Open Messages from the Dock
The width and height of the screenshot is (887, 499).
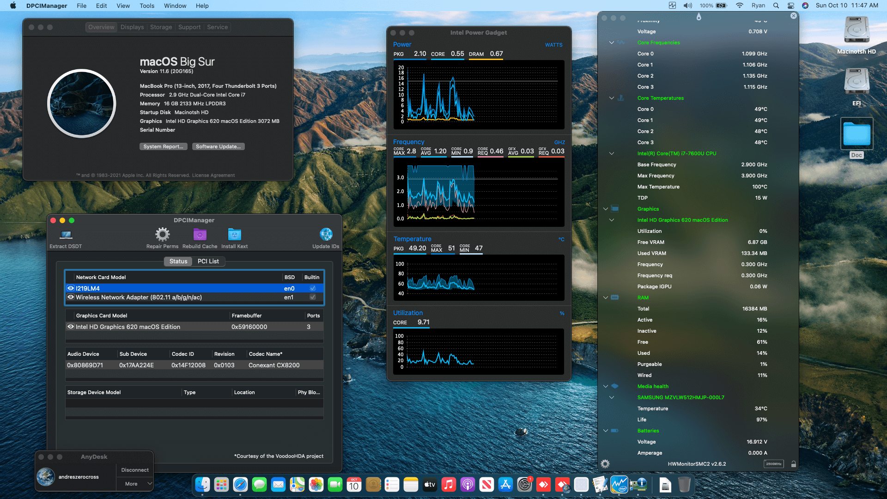259,485
